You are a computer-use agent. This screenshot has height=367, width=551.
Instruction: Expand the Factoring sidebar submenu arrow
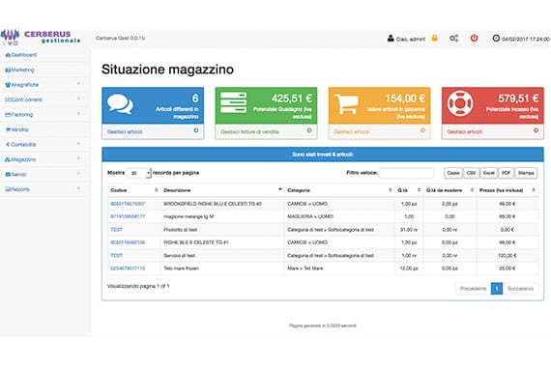pos(78,114)
